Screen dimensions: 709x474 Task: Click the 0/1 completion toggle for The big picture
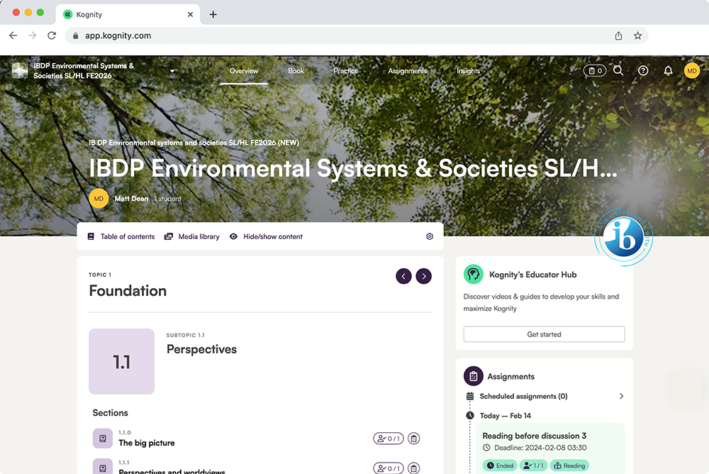click(388, 439)
